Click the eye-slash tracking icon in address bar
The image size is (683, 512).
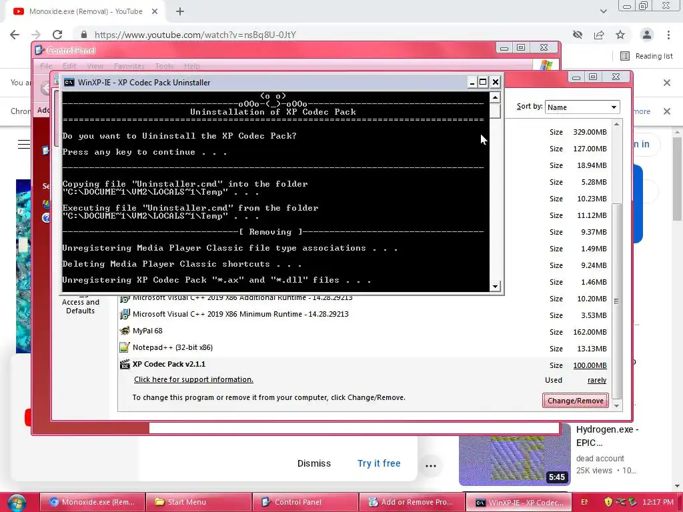(578, 35)
